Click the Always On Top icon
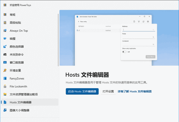The width and height of the screenshot is (179, 122). 5,30
